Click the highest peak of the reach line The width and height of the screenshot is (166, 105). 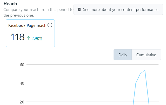click(145, 70)
